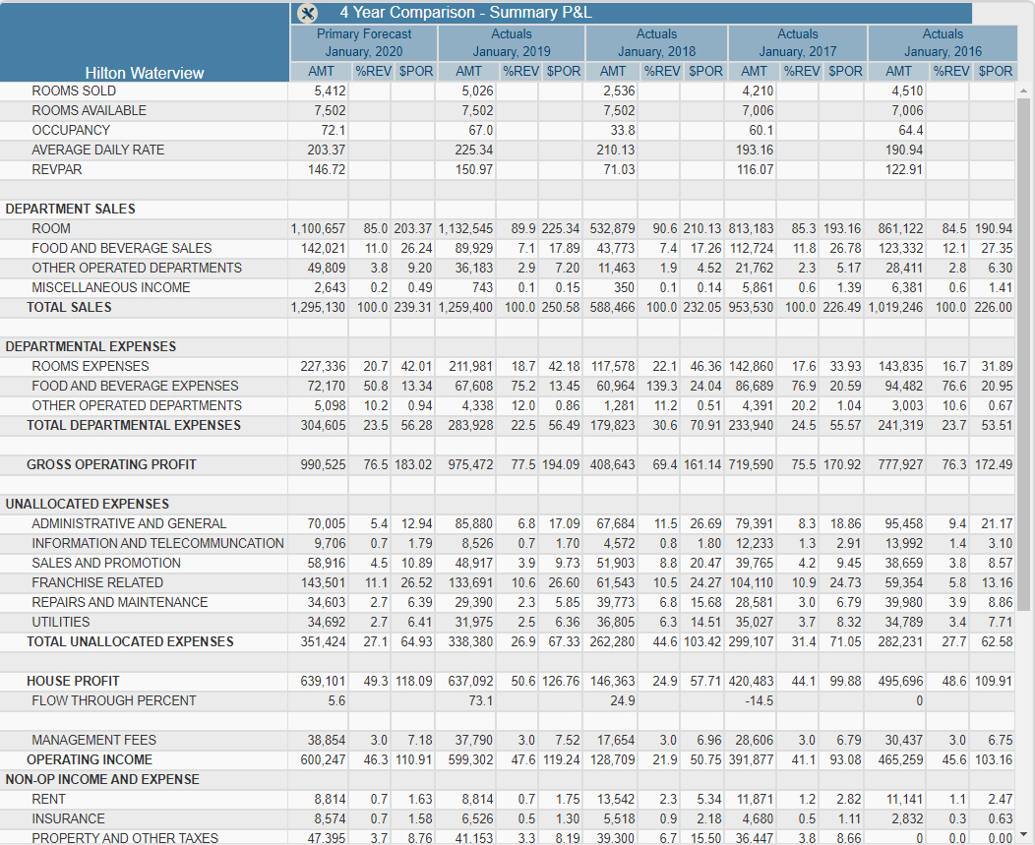Expand the DEPARTMENTAL EXPENSES section row

click(91, 346)
